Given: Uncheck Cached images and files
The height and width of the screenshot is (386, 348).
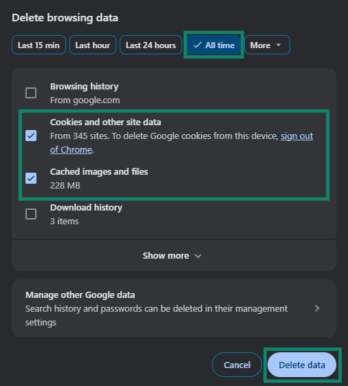Looking at the screenshot, I should click(x=31, y=178).
